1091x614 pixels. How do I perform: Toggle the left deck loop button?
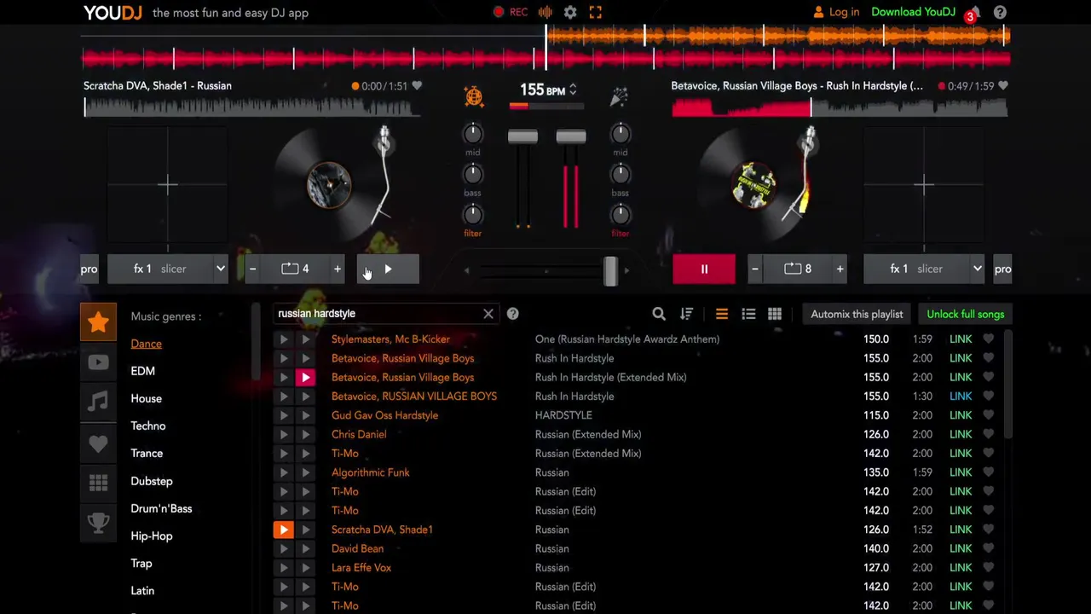tap(295, 269)
